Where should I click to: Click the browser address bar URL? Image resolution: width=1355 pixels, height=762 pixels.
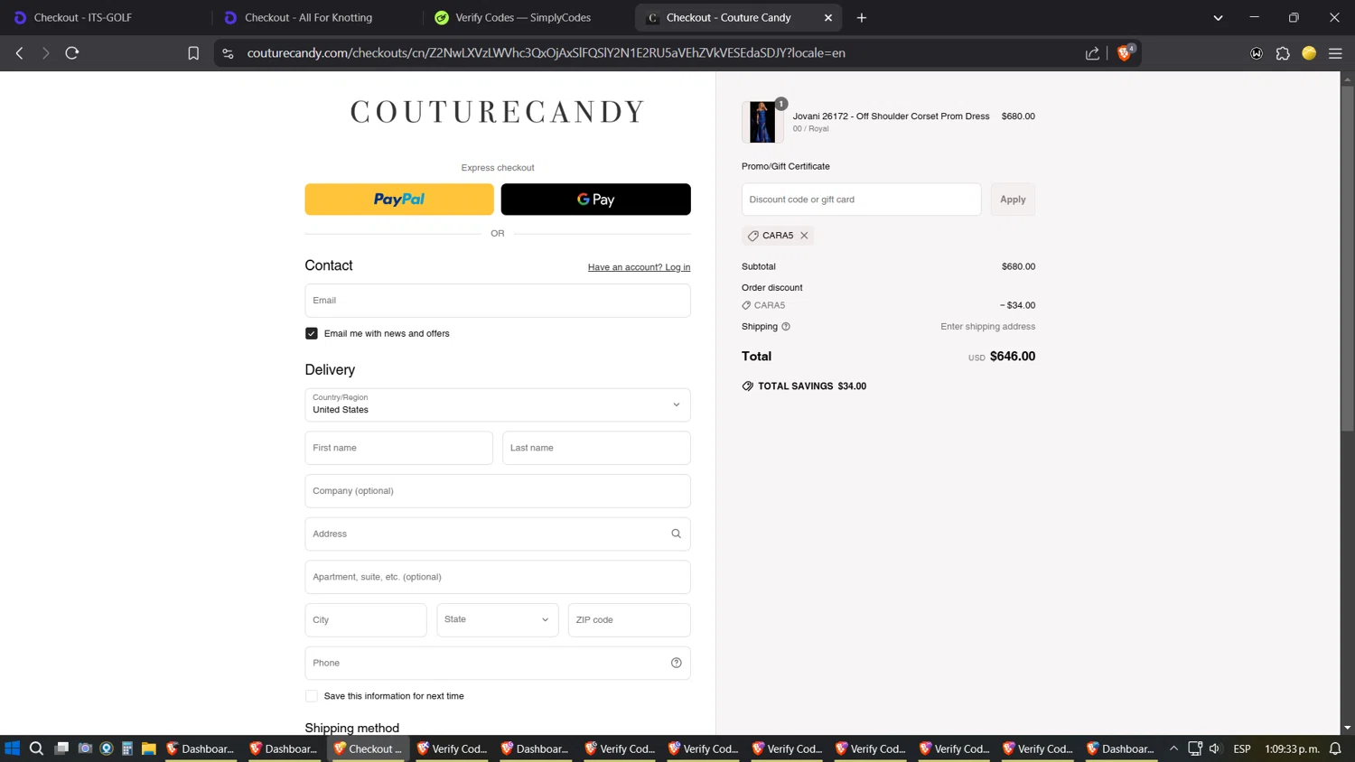[546, 53]
